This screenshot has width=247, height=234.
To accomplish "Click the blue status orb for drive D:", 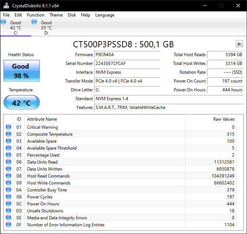I will pyautogui.click(x=34, y=22).
